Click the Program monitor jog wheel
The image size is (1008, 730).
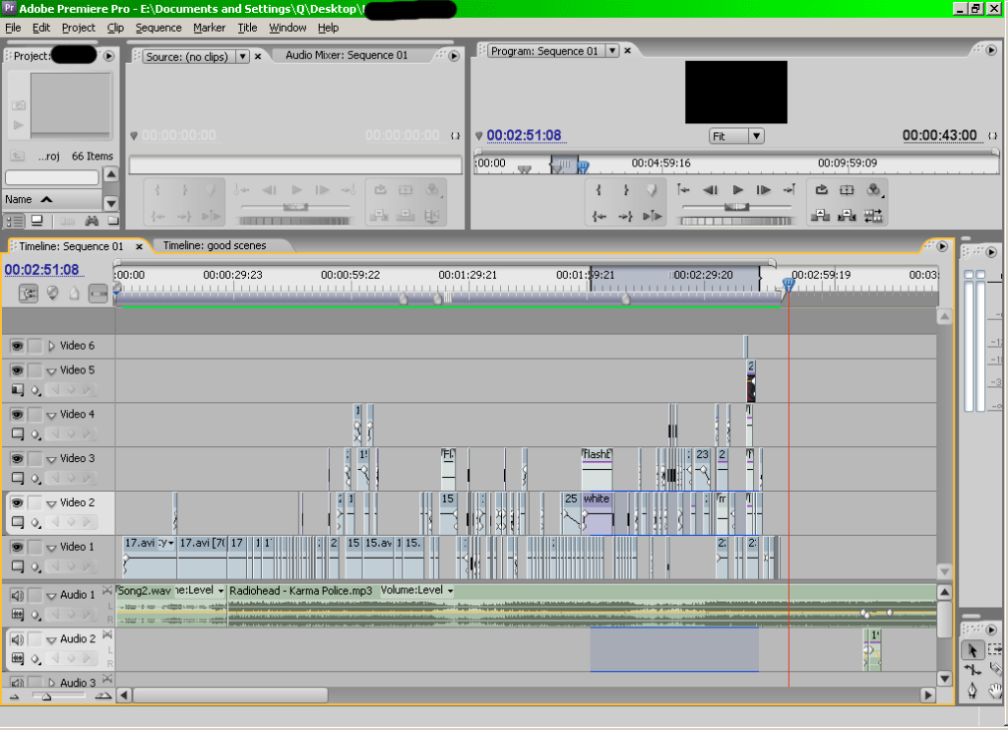coord(736,222)
